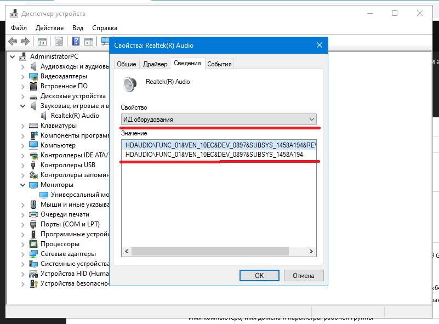Expand the Порты (COM и LPT) category
This screenshot has width=439, height=324.
pos(22,225)
